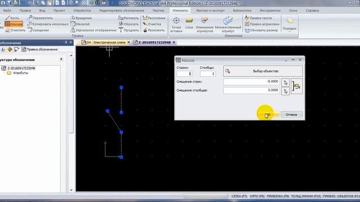Select the Кисть brush tool
The image size is (360, 202).
point(12,18)
